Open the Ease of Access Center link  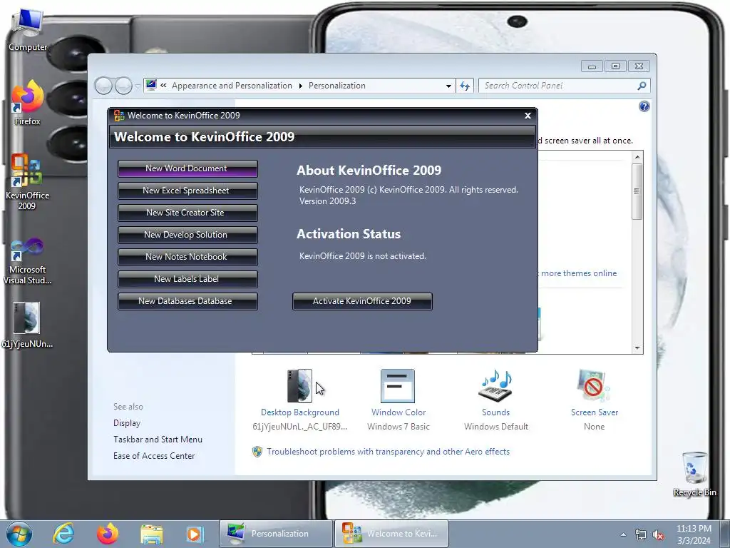coord(154,456)
